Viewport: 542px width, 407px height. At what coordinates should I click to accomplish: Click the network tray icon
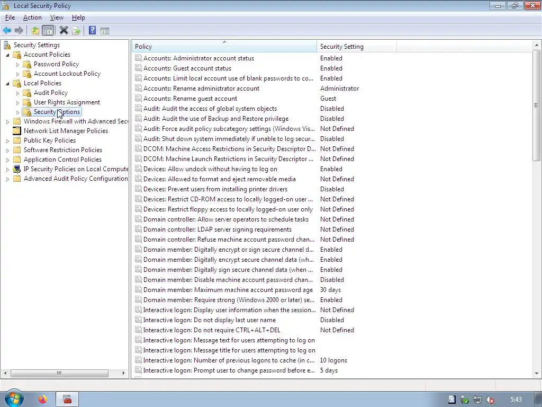click(477, 400)
